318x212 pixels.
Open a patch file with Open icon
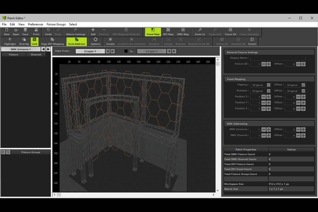pos(16,32)
